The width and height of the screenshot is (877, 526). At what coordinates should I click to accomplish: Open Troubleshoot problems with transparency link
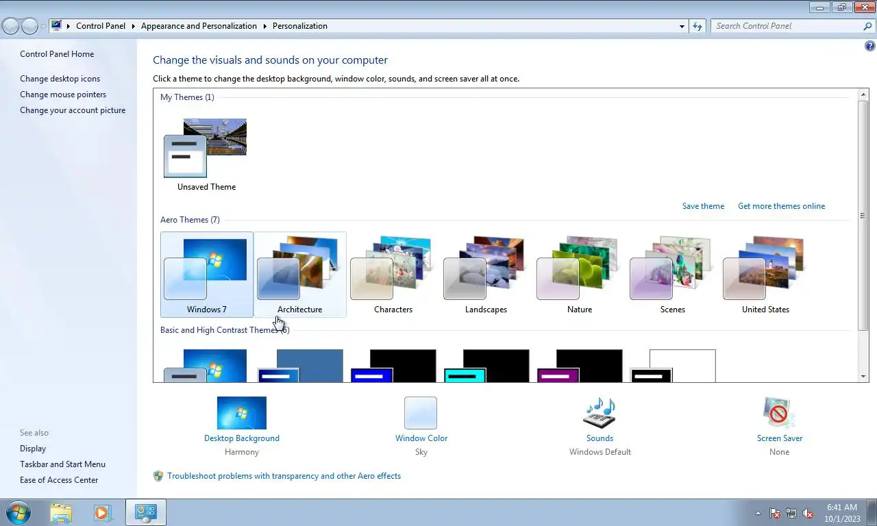(x=284, y=476)
